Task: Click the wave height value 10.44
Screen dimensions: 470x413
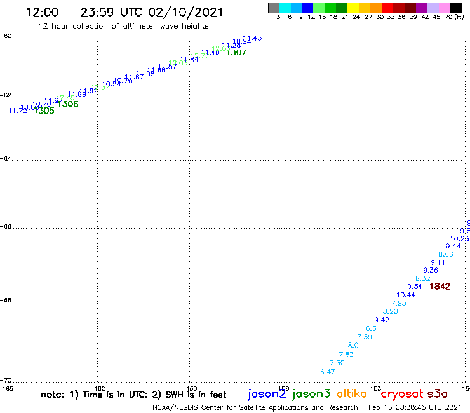Action: tap(406, 295)
